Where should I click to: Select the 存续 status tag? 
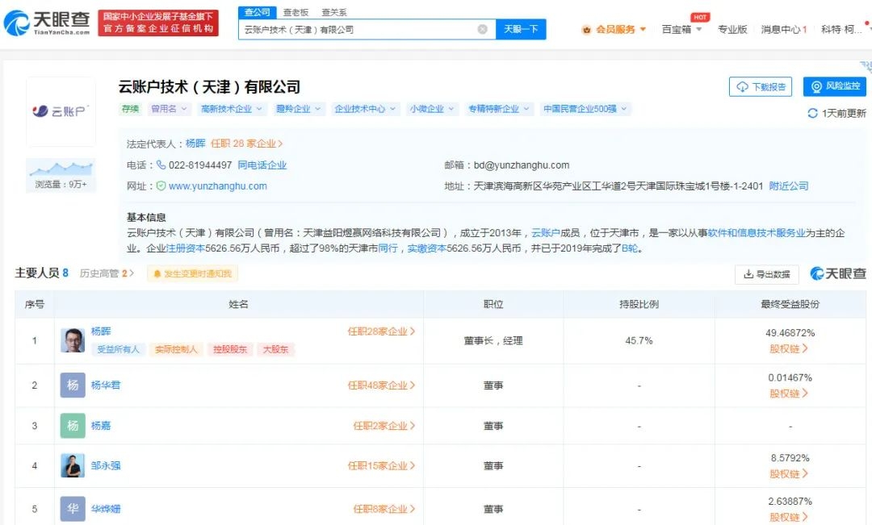[130, 109]
